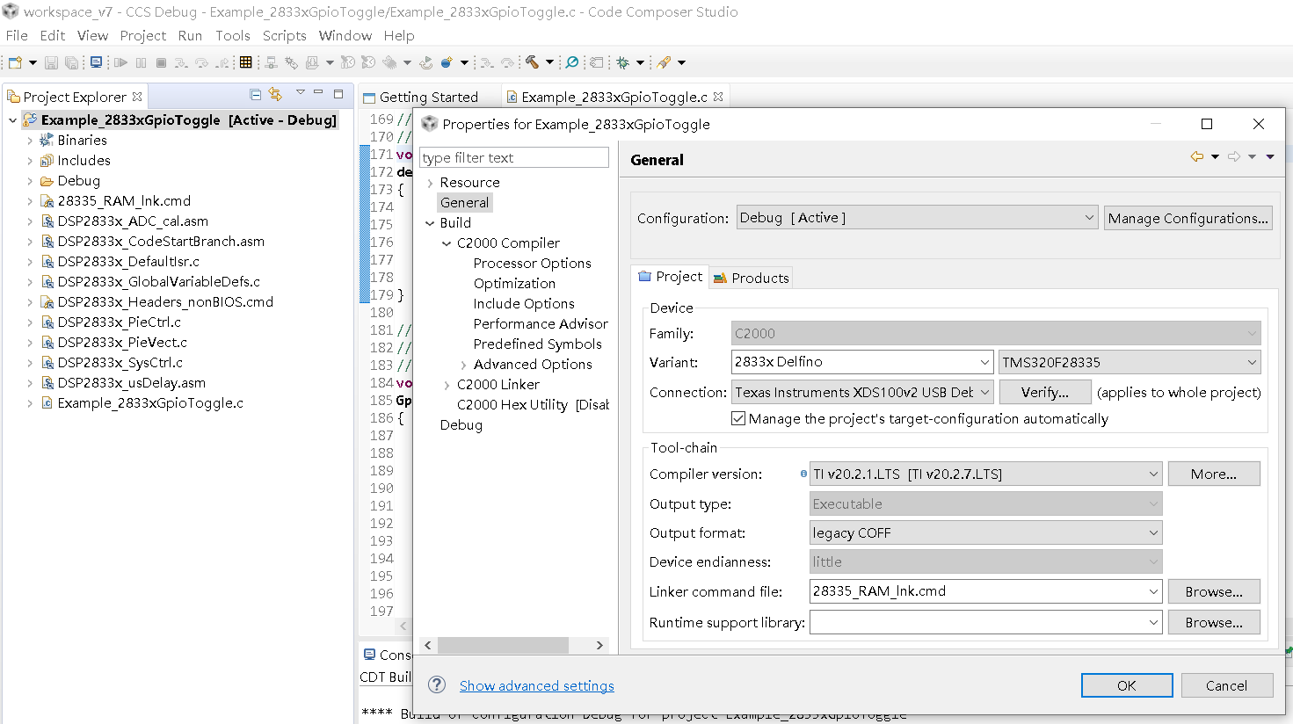The width and height of the screenshot is (1293, 724).
Task: Open the Connection dropdown
Action: 862,392
